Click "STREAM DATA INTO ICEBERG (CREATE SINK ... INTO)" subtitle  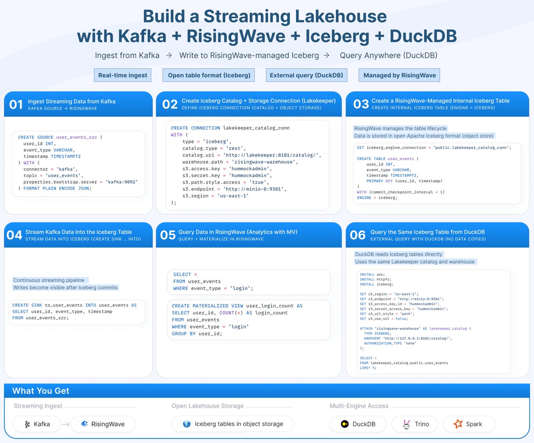83,239
